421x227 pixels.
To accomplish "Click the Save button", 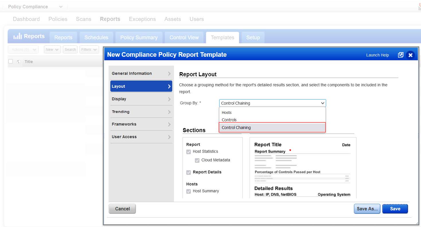I will click(x=395, y=209).
